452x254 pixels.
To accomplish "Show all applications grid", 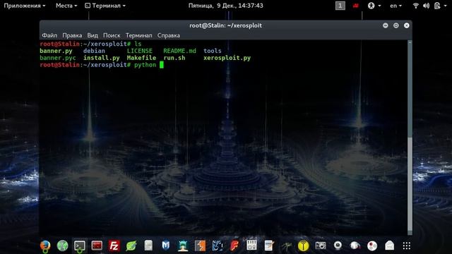I will point(407,246).
